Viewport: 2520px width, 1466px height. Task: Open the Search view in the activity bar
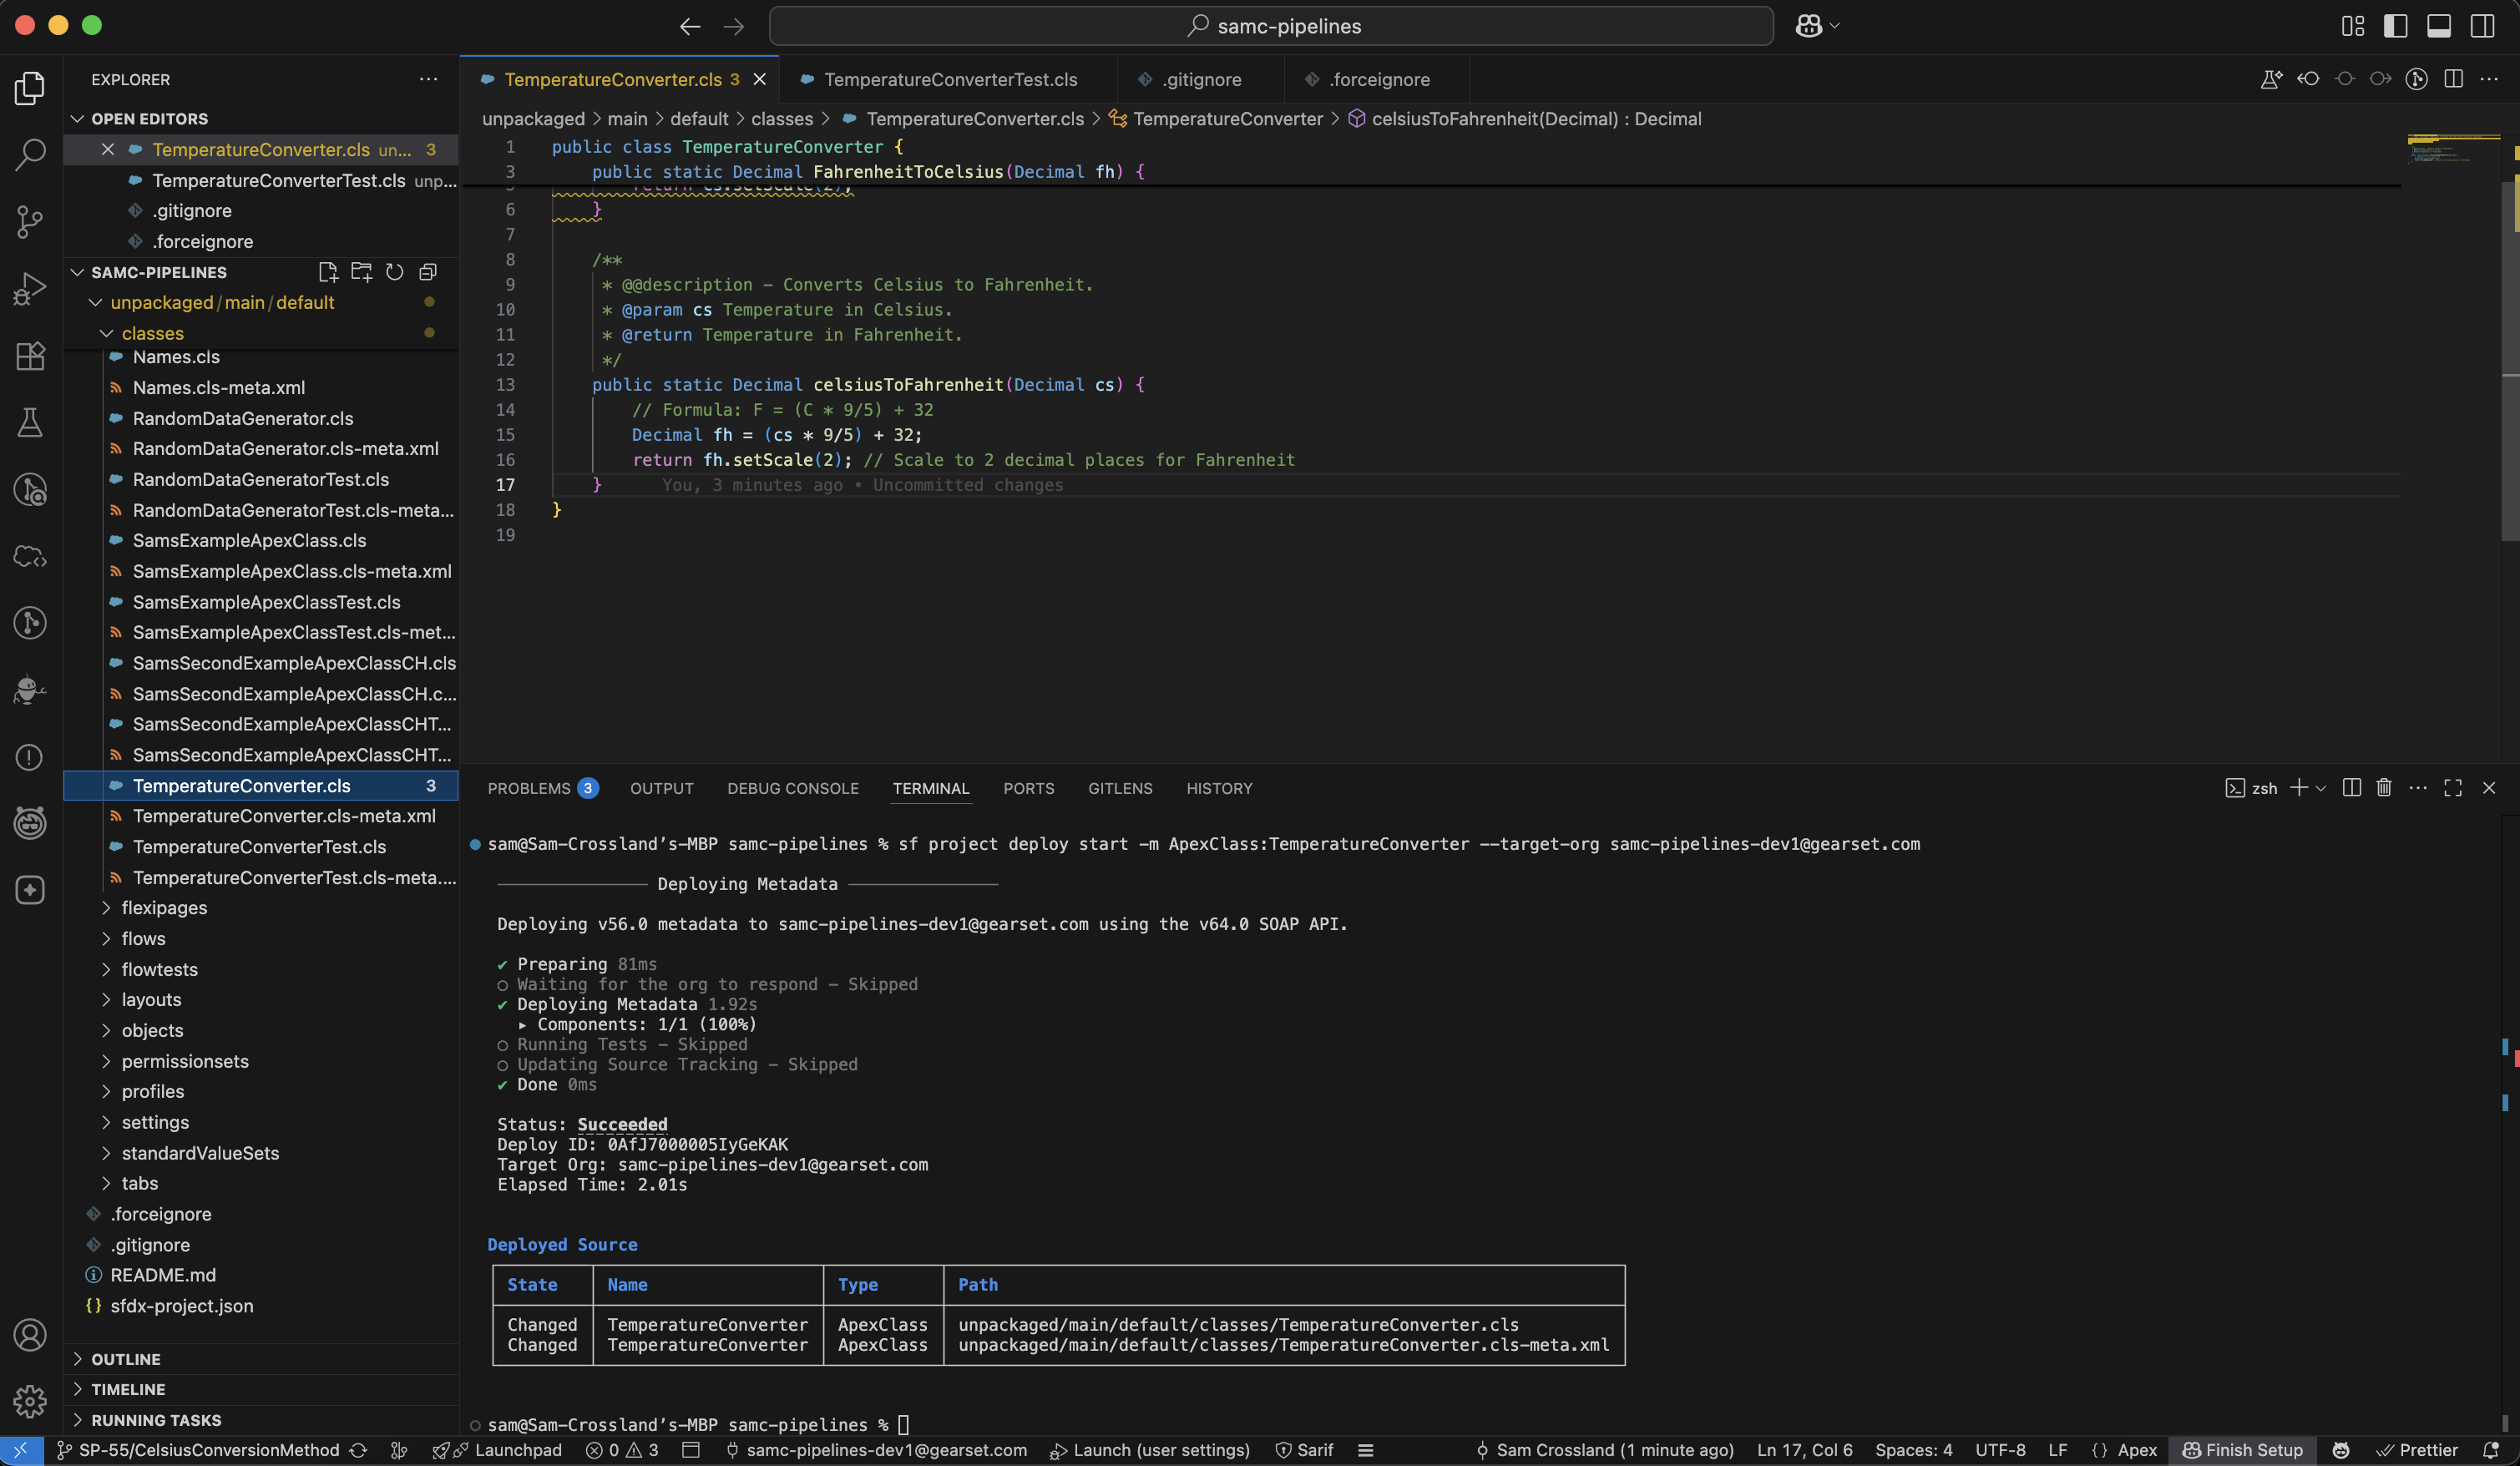point(29,156)
